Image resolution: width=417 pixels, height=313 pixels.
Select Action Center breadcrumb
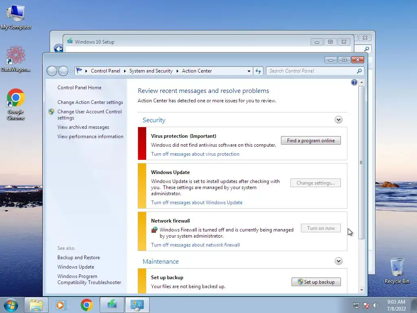coord(197,71)
